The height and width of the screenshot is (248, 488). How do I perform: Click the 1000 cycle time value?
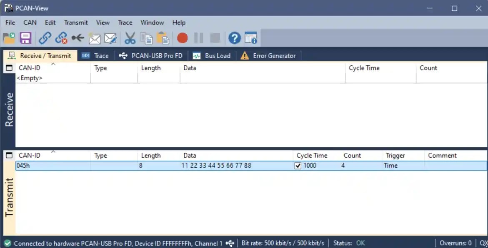click(310, 166)
